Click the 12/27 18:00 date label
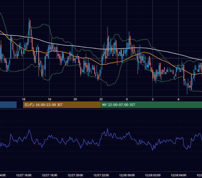 point(50,175)
